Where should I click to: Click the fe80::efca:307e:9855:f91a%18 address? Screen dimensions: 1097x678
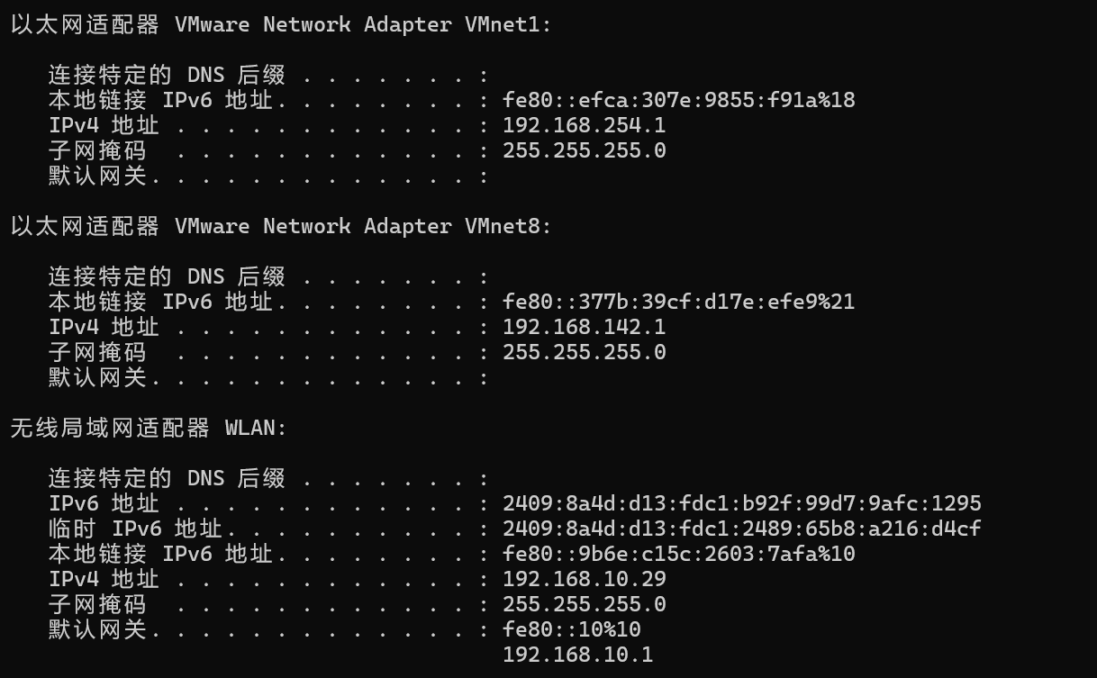[x=678, y=100]
